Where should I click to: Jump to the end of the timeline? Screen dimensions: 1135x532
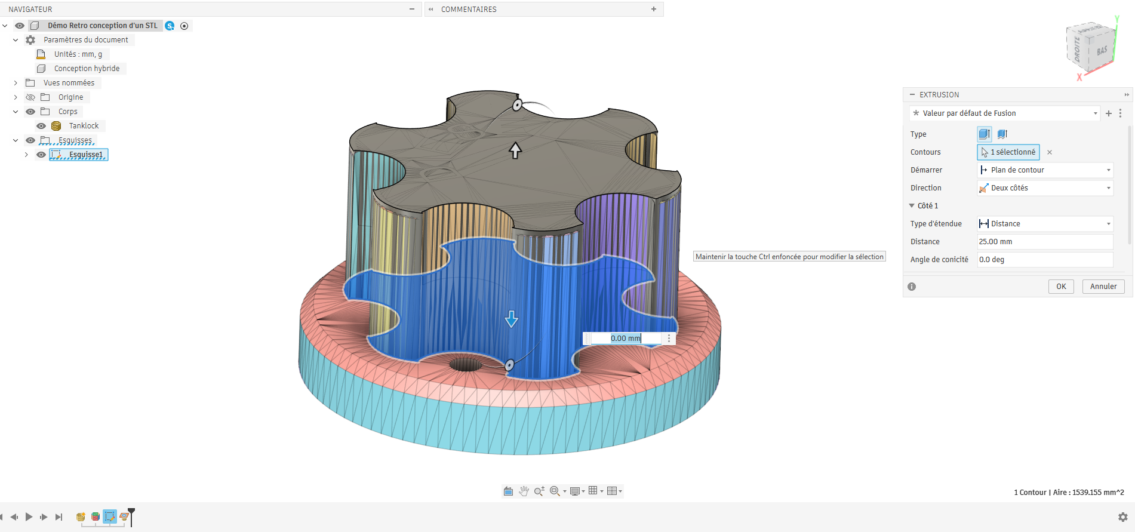click(x=59, y=517)
